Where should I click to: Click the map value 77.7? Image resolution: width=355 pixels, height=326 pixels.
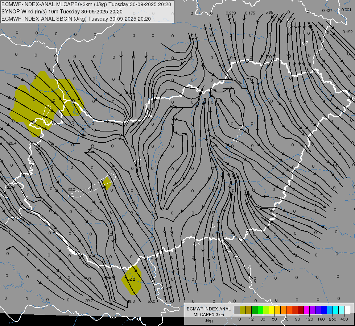[x=111, y=279]
